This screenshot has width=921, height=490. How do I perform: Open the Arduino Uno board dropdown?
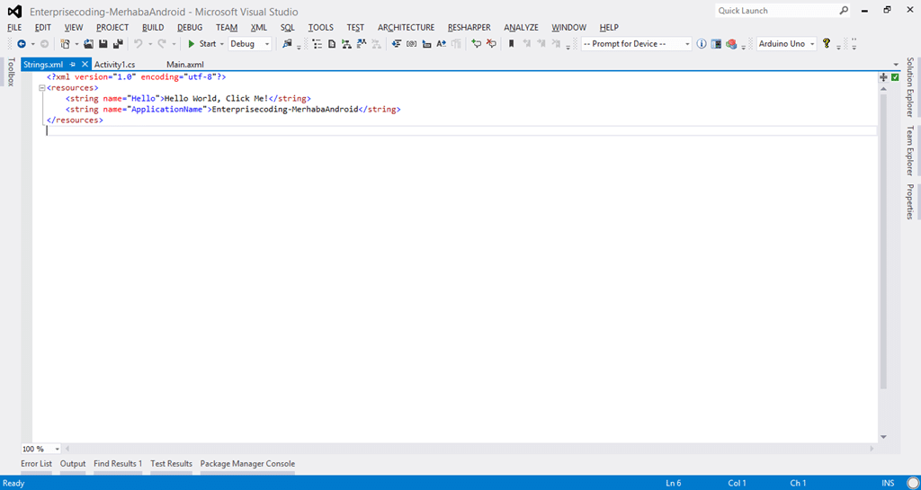(x=812, y=44)
